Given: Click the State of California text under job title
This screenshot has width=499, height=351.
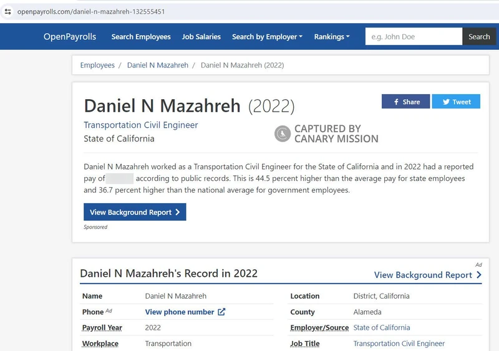Looking at the screenshot, I should point(119,138).
